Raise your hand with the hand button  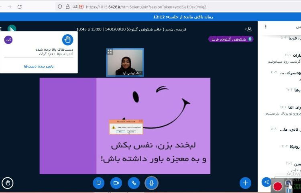pos(8,183)
